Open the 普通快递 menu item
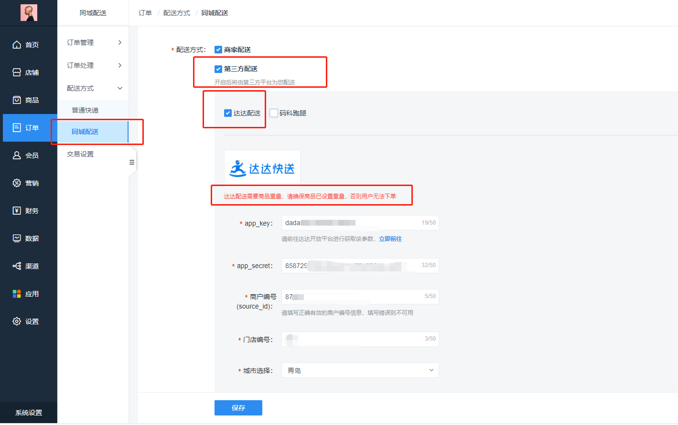678x425 pixels. pyautogui.click(x=93, y=110)
